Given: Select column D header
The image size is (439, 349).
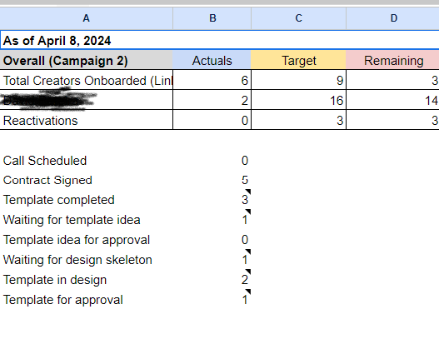Looking at the screenshot, I should pos(393,18).
